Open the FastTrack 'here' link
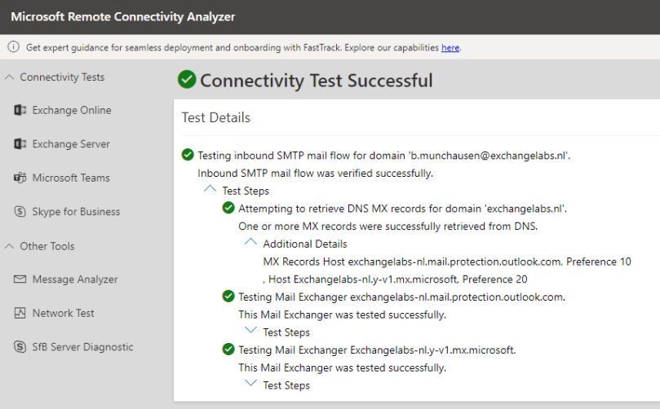660x409 pixels. point(450,48)
